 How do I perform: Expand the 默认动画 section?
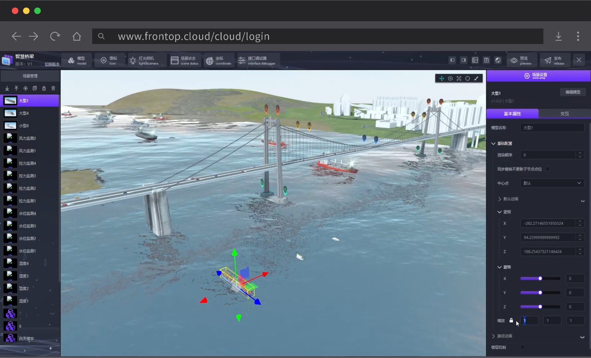pyautogui.click(x=499, y=199)
